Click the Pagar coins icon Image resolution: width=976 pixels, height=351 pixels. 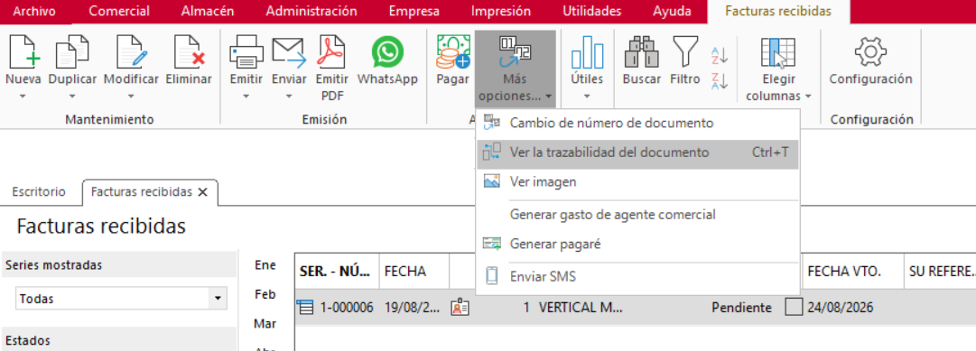click(452, 51)
